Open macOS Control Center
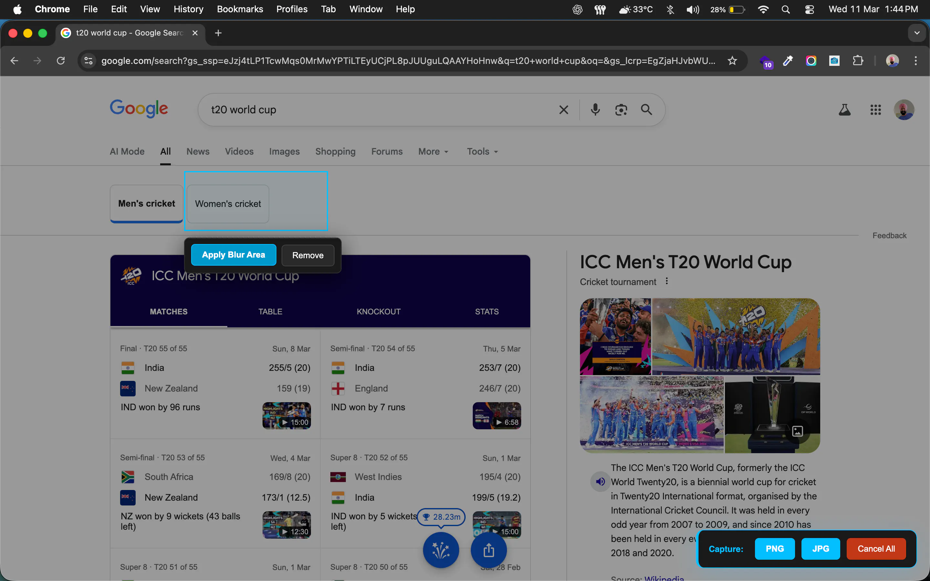Image resolution: width=930 pixels, height=581 pixels. point(809,9)
